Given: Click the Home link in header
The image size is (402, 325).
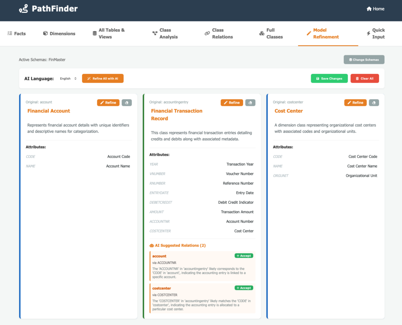Looking at the screenshot, I should click(x=375, y=9).
